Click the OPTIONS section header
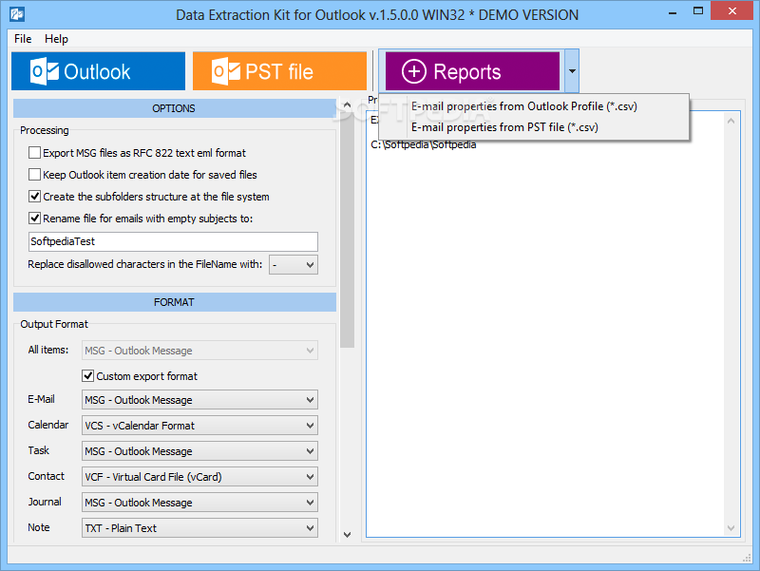The width and height of the screenshot is (760, 571). [x=174, y=108]
